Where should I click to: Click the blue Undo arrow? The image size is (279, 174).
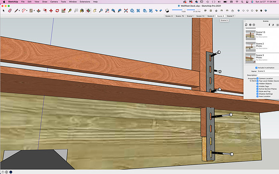coord(156,11)
